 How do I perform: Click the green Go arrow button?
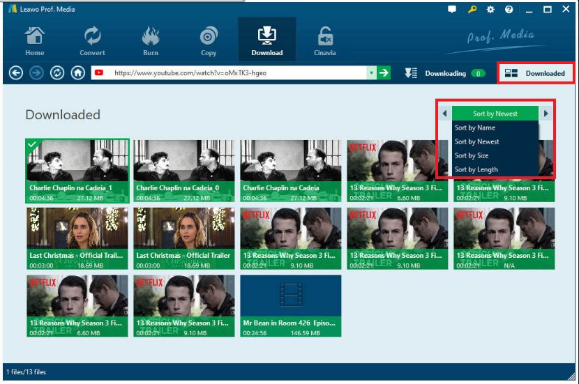[x=384, y=72]
